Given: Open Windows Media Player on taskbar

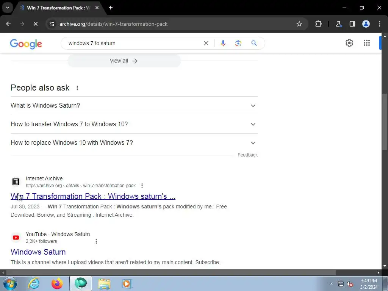Looking at the screenshot, I should [x=127, y=283].
